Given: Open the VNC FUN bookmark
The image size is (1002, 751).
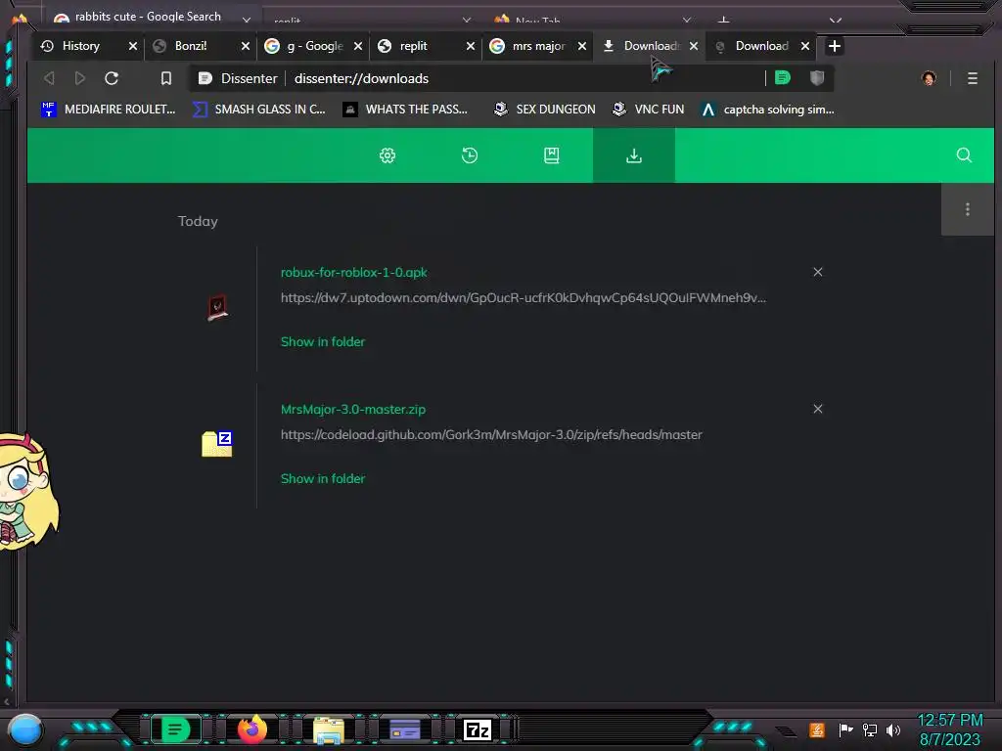Looking at the screenshot, I should (x=648, y=110).
